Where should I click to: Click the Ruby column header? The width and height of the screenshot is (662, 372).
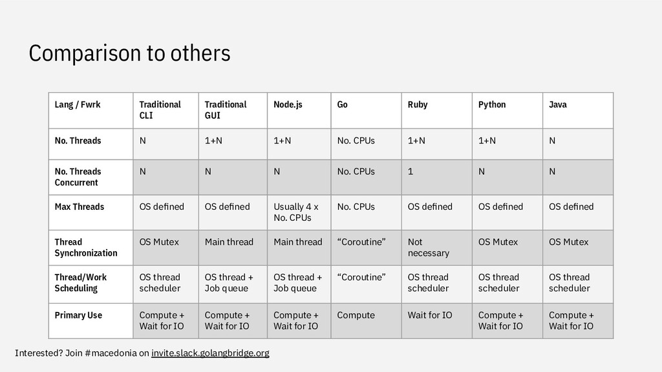[436, 110]
